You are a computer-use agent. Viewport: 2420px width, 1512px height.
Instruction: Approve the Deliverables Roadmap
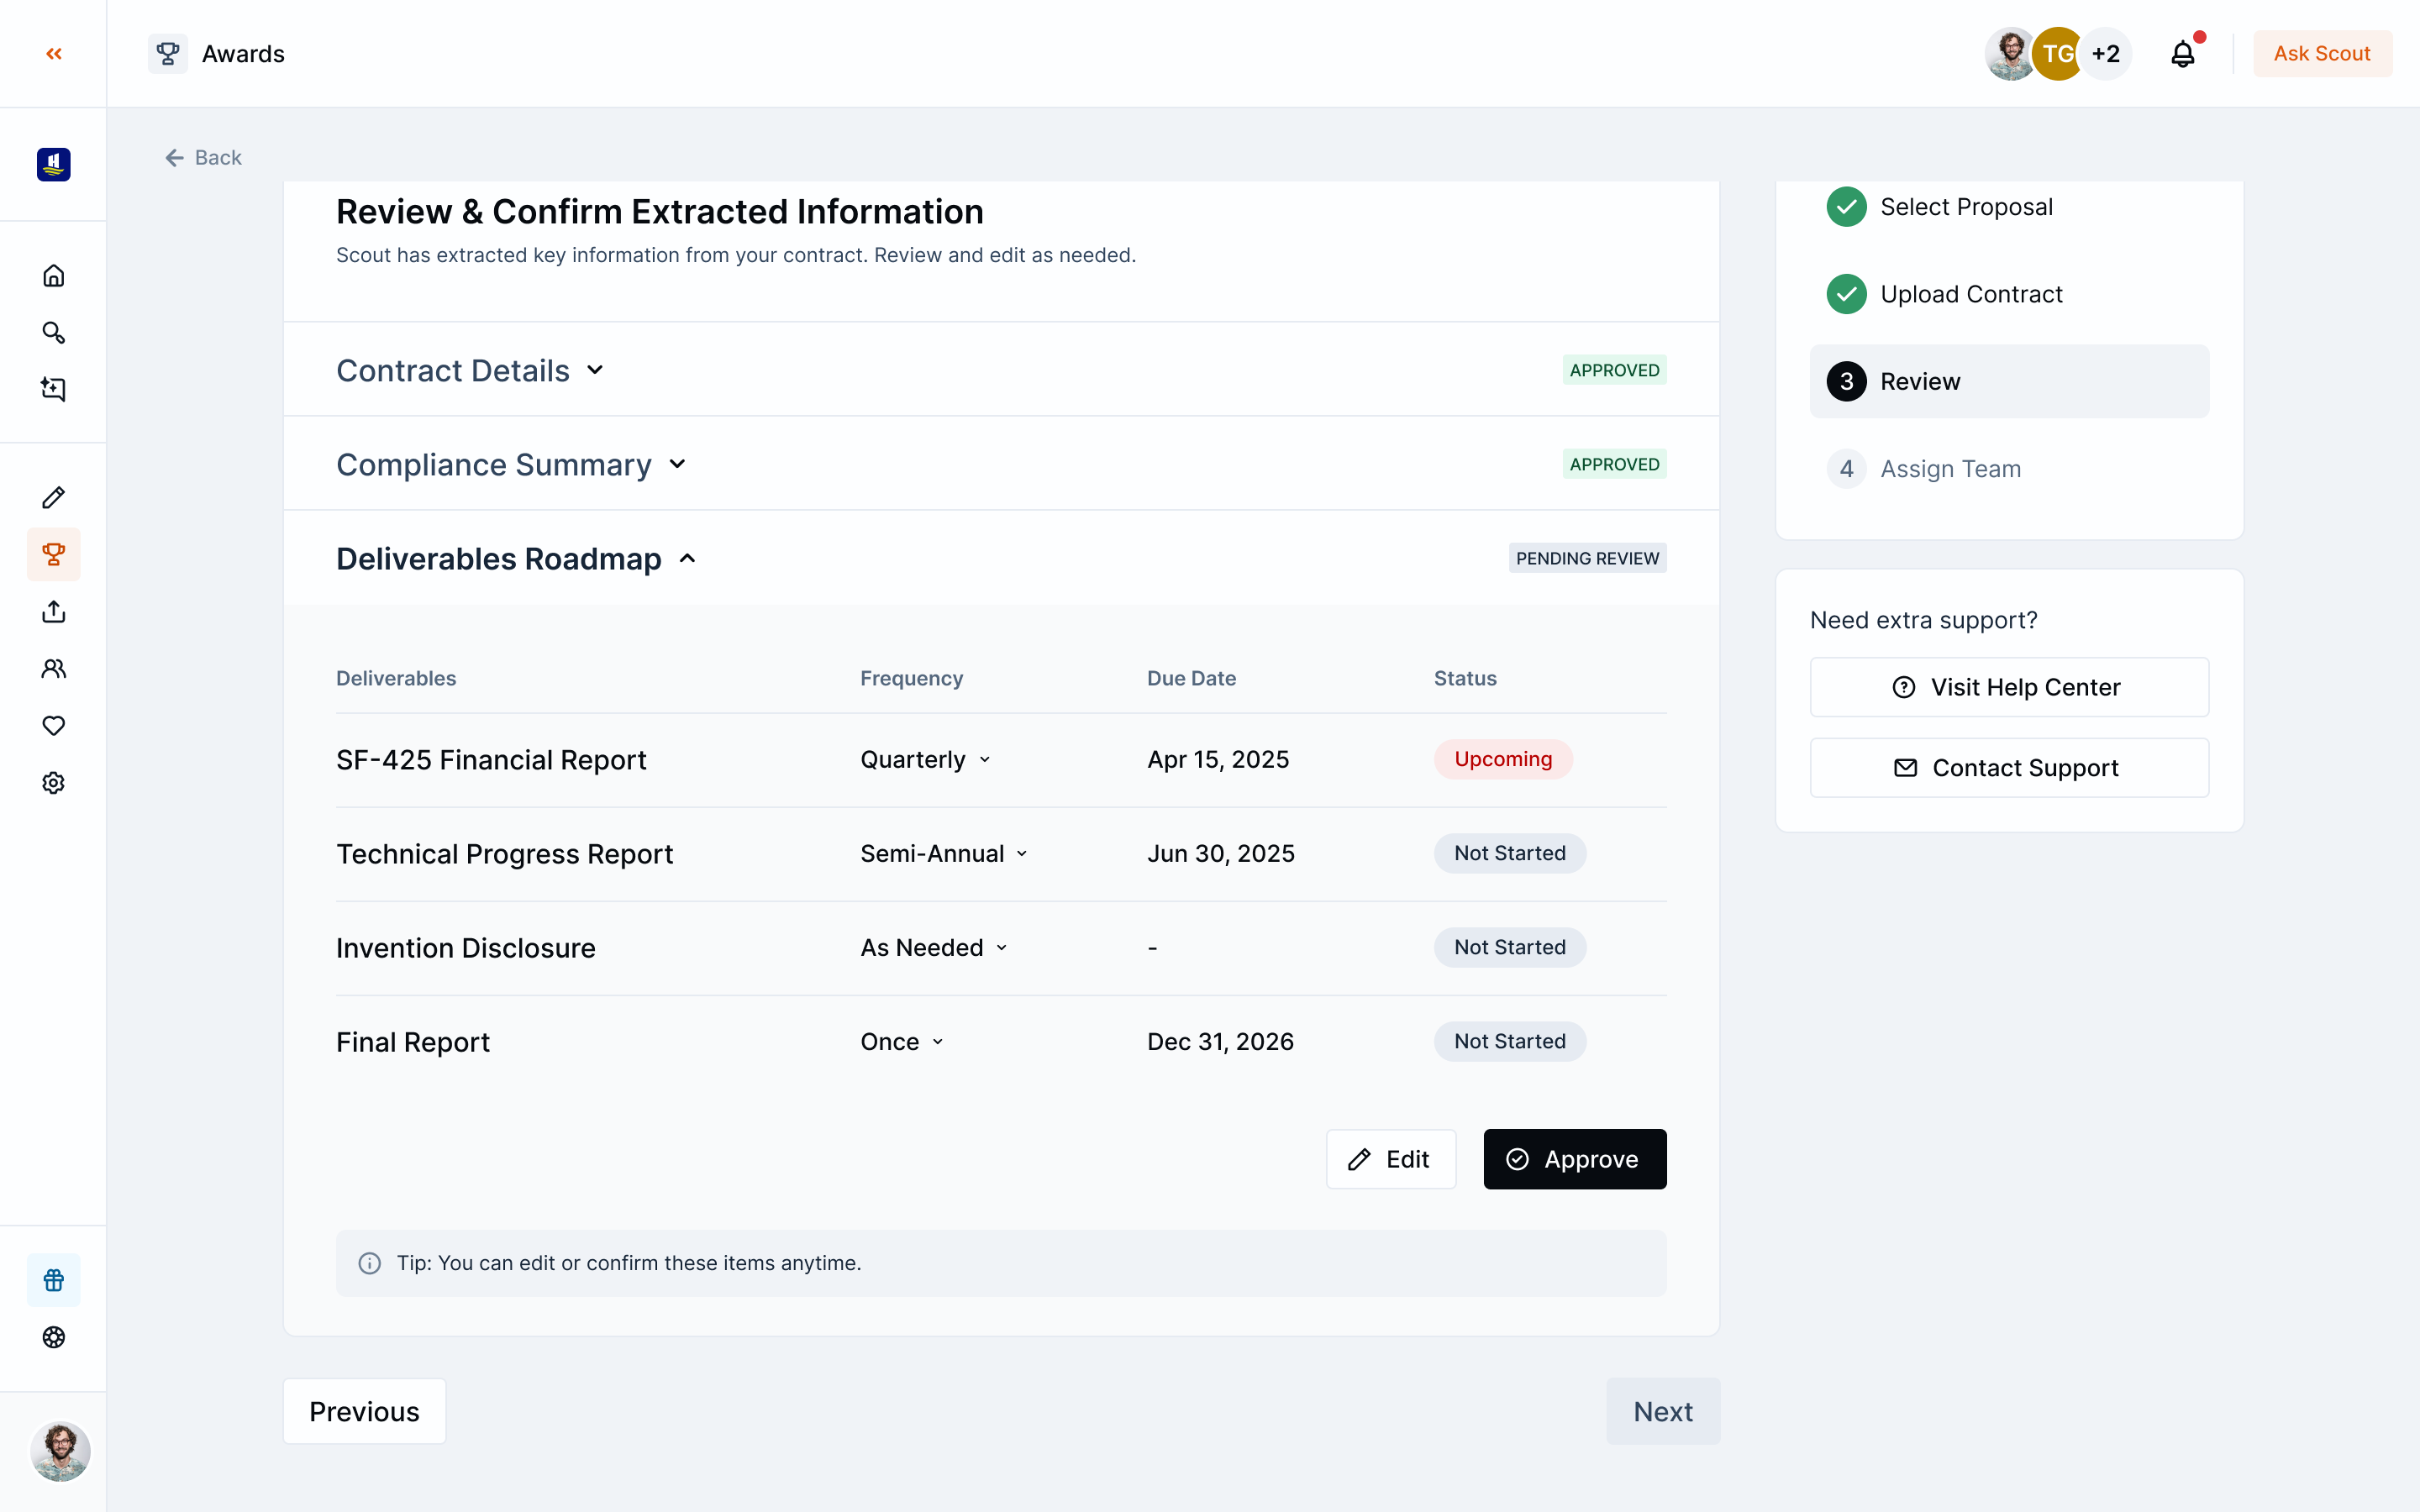(1574, 1159)
